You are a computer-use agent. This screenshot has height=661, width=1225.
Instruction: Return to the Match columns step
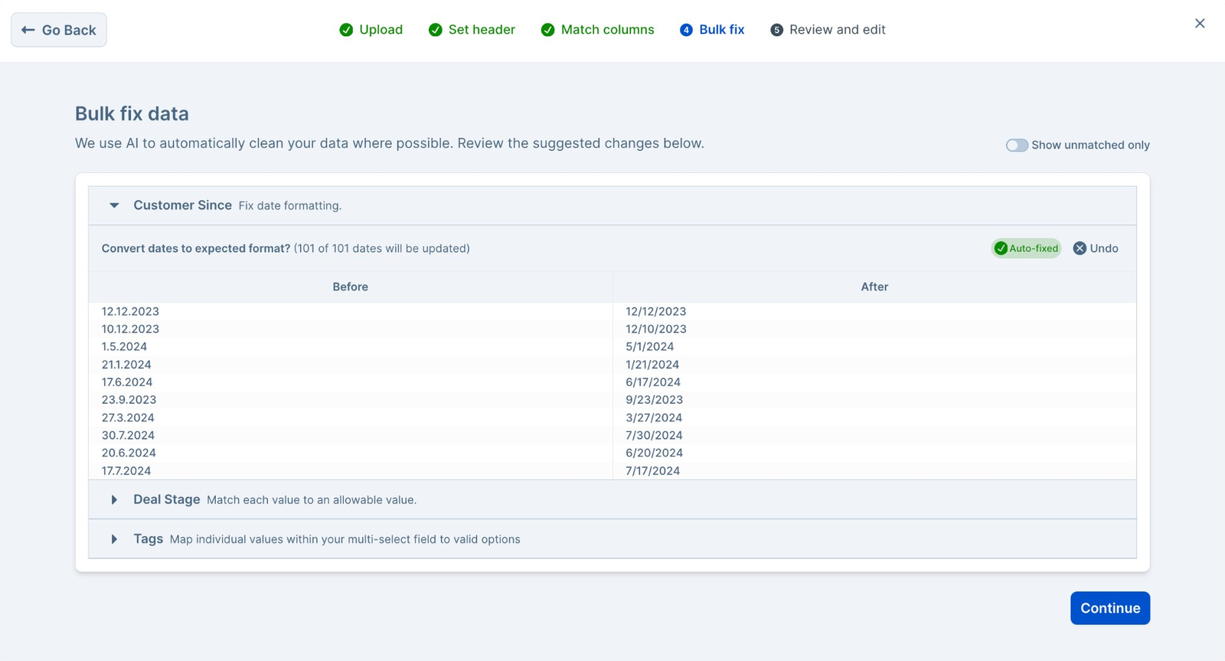point(598,30)
